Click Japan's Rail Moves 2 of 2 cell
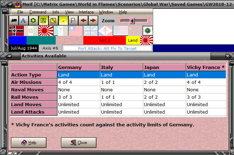Screen dimensions: 234x155 tap(165, 97)
